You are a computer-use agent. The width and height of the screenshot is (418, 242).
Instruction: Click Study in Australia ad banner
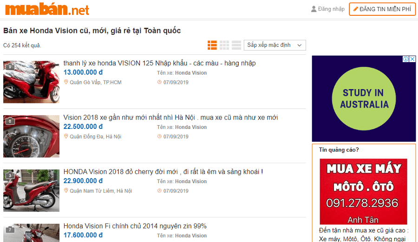coord(364,98)
